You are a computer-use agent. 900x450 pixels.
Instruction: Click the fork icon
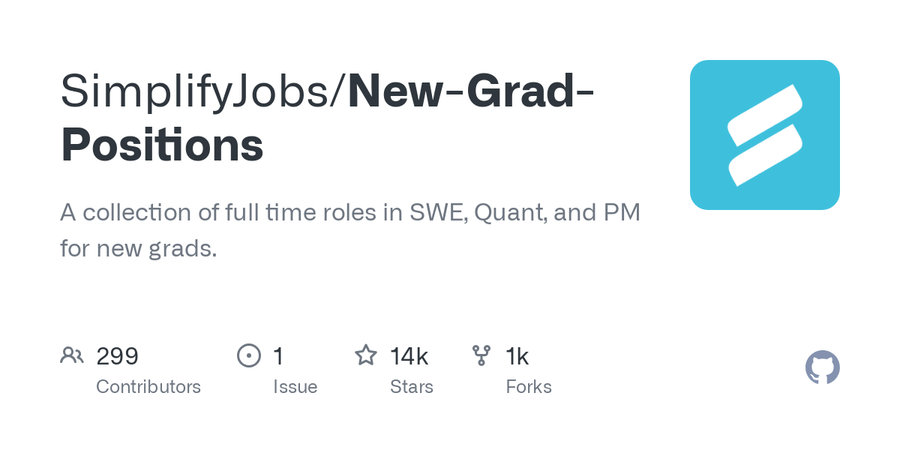[x=481, y=355]
